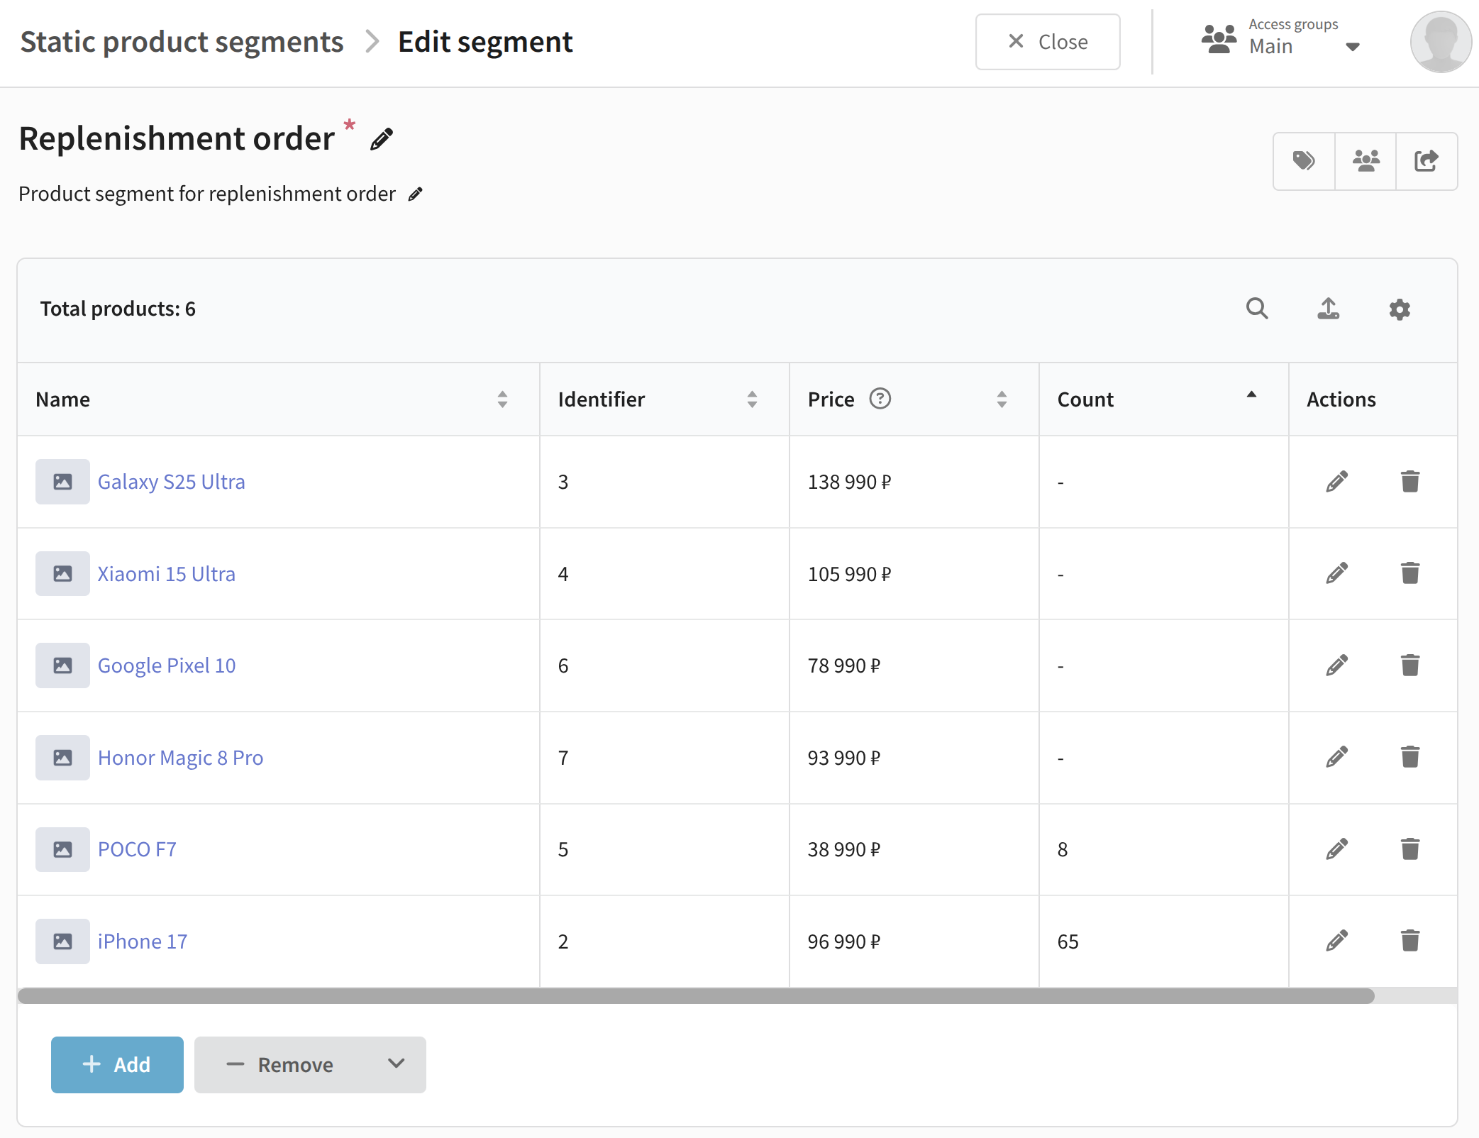Click the tags icon button
Viewport: 1479px width, 1138px height.
coord(1304,161)
